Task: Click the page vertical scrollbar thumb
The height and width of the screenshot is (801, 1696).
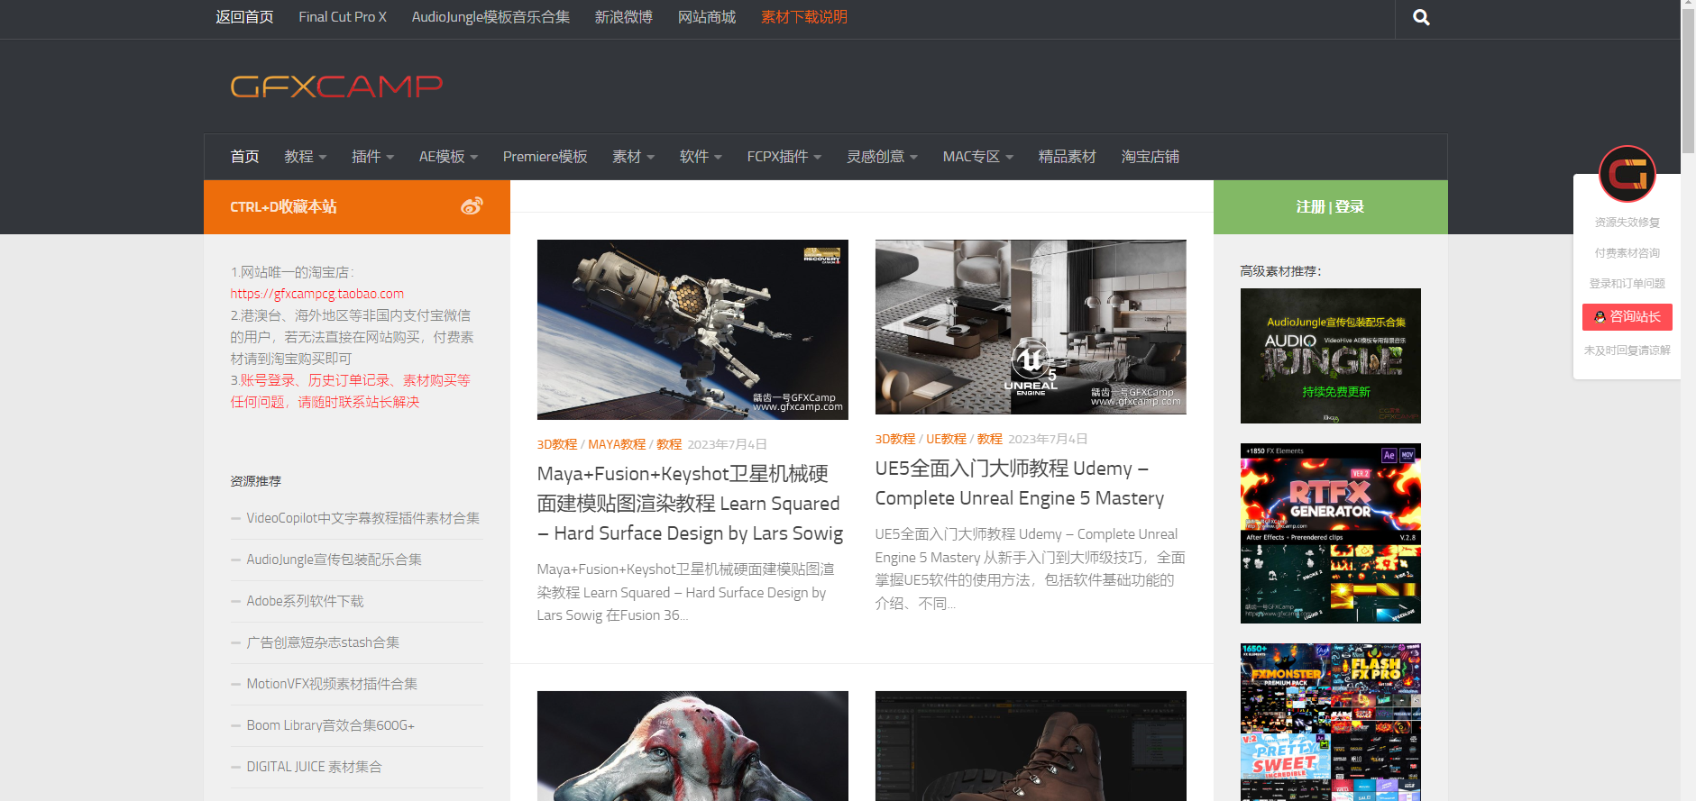Action: pos(1688,81)
